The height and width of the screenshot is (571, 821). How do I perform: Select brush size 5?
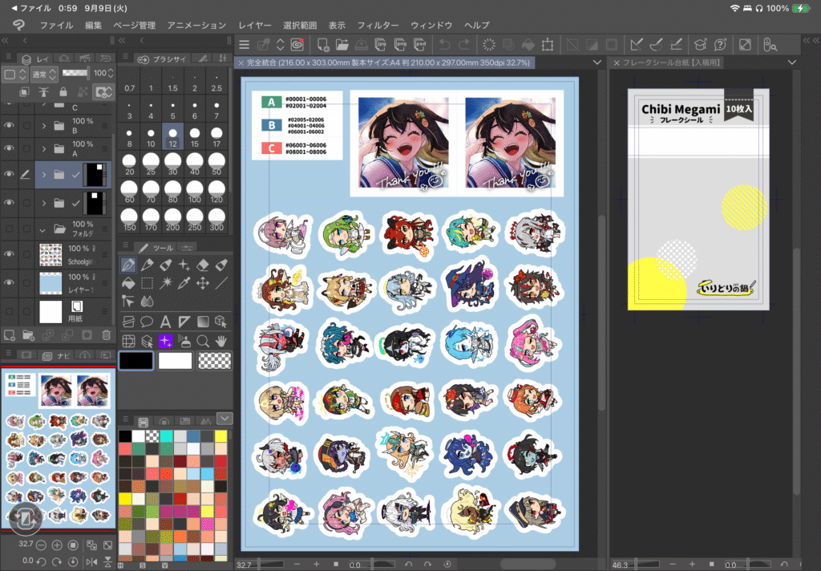[x=173, y=110]
